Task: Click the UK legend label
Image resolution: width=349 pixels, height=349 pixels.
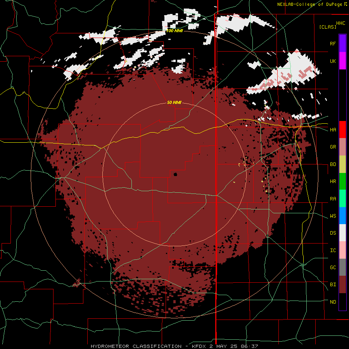Action: tap(333, 61)
